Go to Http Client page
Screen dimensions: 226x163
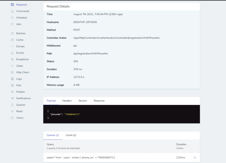tap(23, 72)
